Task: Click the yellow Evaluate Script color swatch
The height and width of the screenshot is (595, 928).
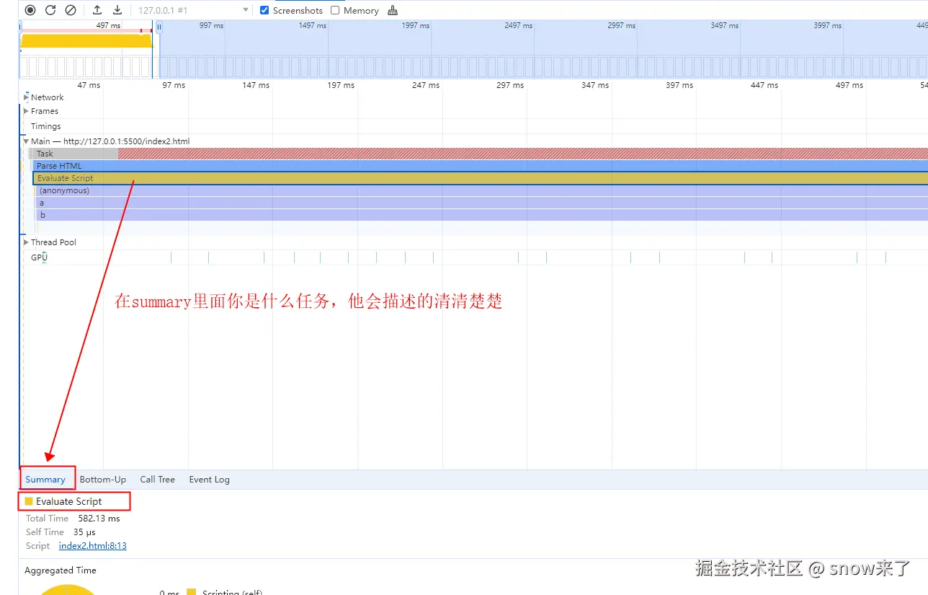Action: pyautogui.click(x=29, y=501)
